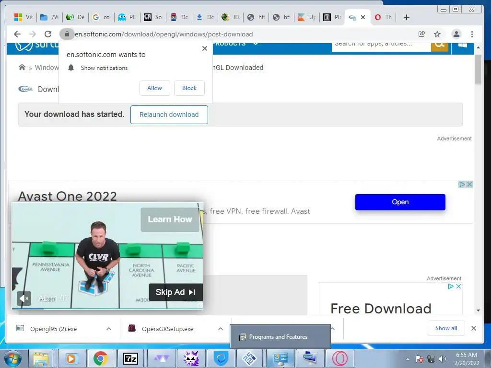Image resolution: width=491 pixels, height=368 pixels.
Task: Click the purple triangles taskbar icon
Action: click(x=162, y=358)
